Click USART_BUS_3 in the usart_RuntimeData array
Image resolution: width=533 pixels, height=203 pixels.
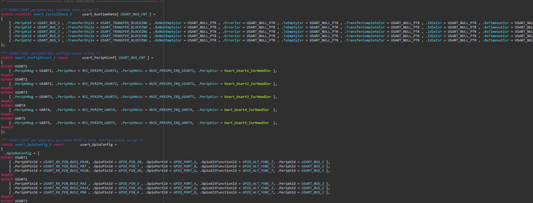coord(49,32)
